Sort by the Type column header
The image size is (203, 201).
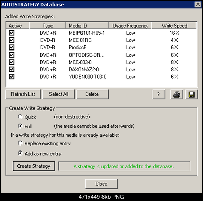click(x=47, y=26)
